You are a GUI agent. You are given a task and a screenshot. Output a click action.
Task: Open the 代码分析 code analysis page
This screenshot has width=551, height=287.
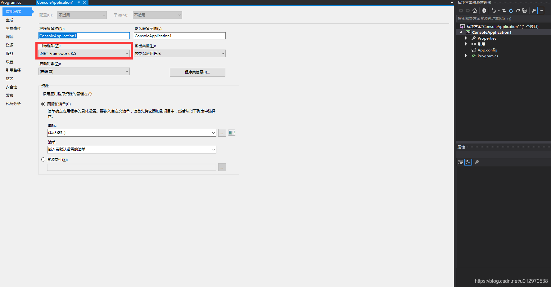click(13, 104)
